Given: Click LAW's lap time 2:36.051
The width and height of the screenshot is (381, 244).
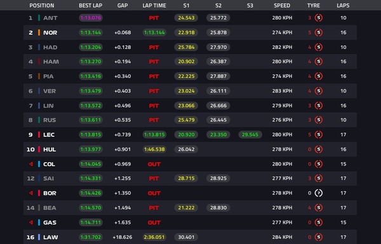Looking at the screenshot, I should coord(154,237).
